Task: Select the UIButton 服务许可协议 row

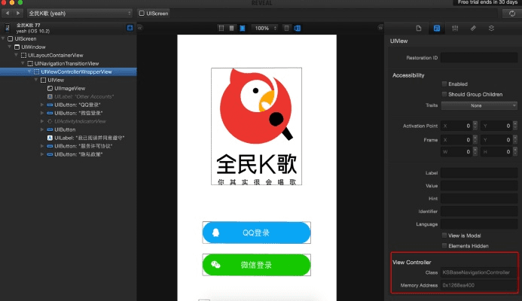Action: (x=69, y=146)
